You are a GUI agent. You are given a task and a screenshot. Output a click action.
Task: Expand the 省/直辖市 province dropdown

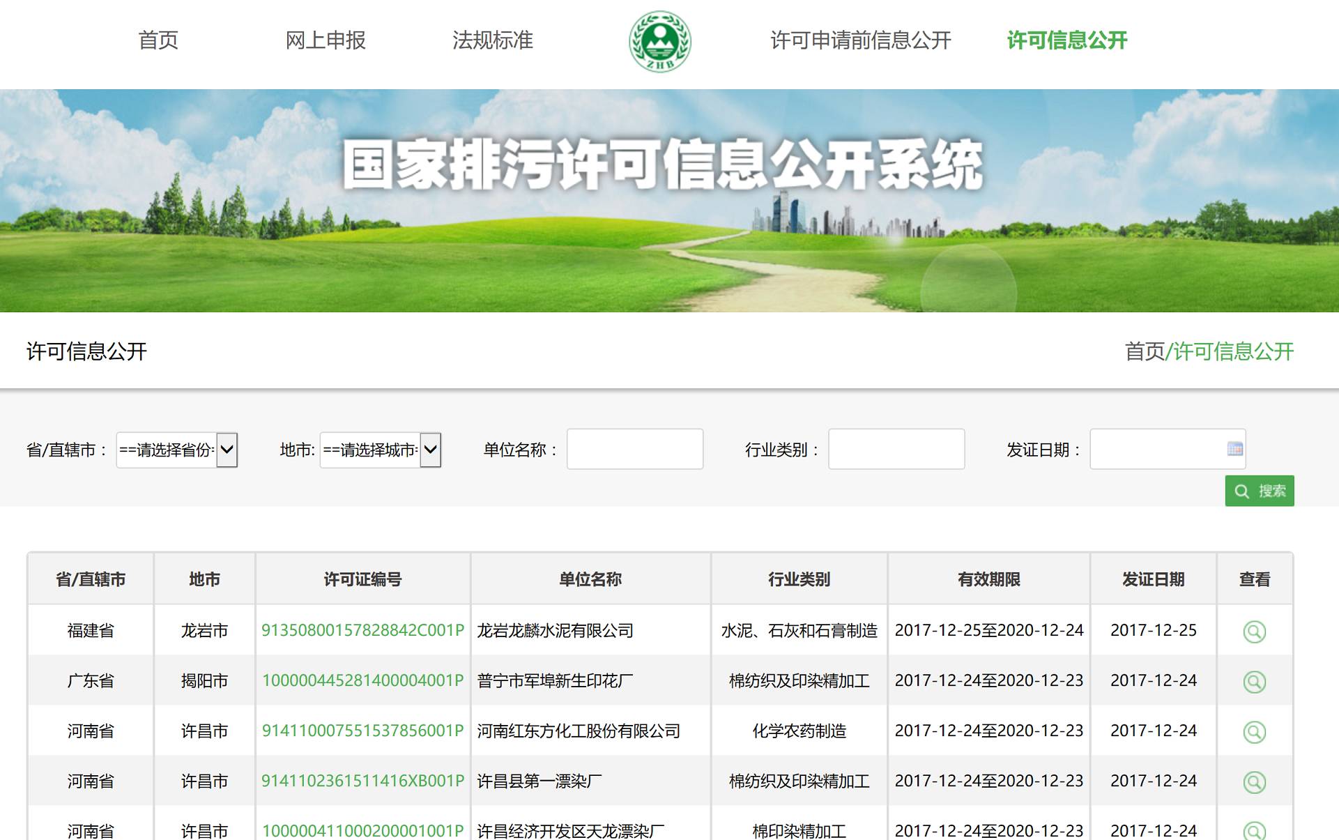[177, 450]
